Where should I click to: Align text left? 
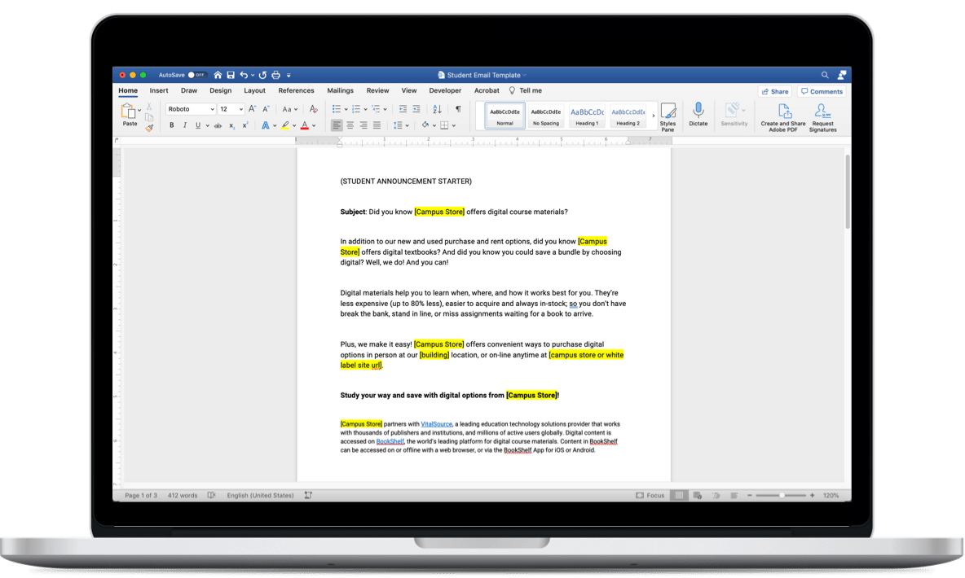[336, 125]
